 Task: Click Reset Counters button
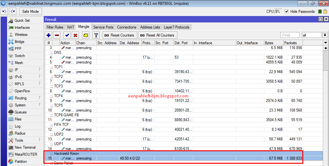(x=120, y=35)
